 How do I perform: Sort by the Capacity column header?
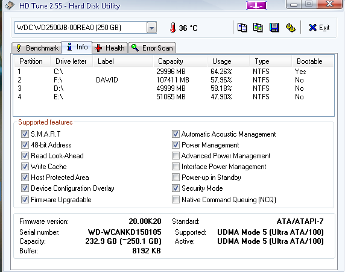click(x=180, y=61)
